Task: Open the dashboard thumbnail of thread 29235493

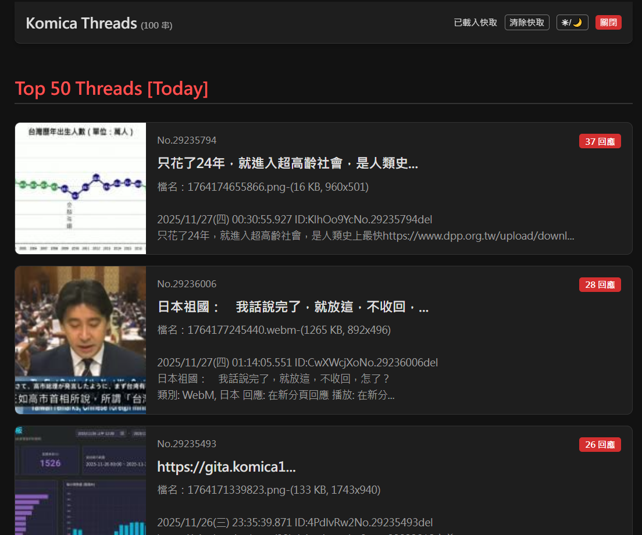Action: tap(81, 480)
